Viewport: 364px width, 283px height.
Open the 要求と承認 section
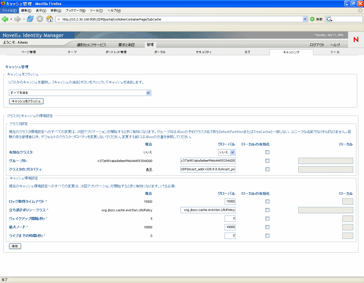[x=127, y=45]
